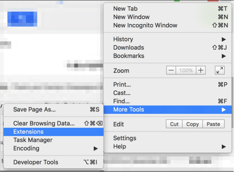Decrease zoom with the minus button
Viewport: 234px width, 172px height.
[171, 70]
